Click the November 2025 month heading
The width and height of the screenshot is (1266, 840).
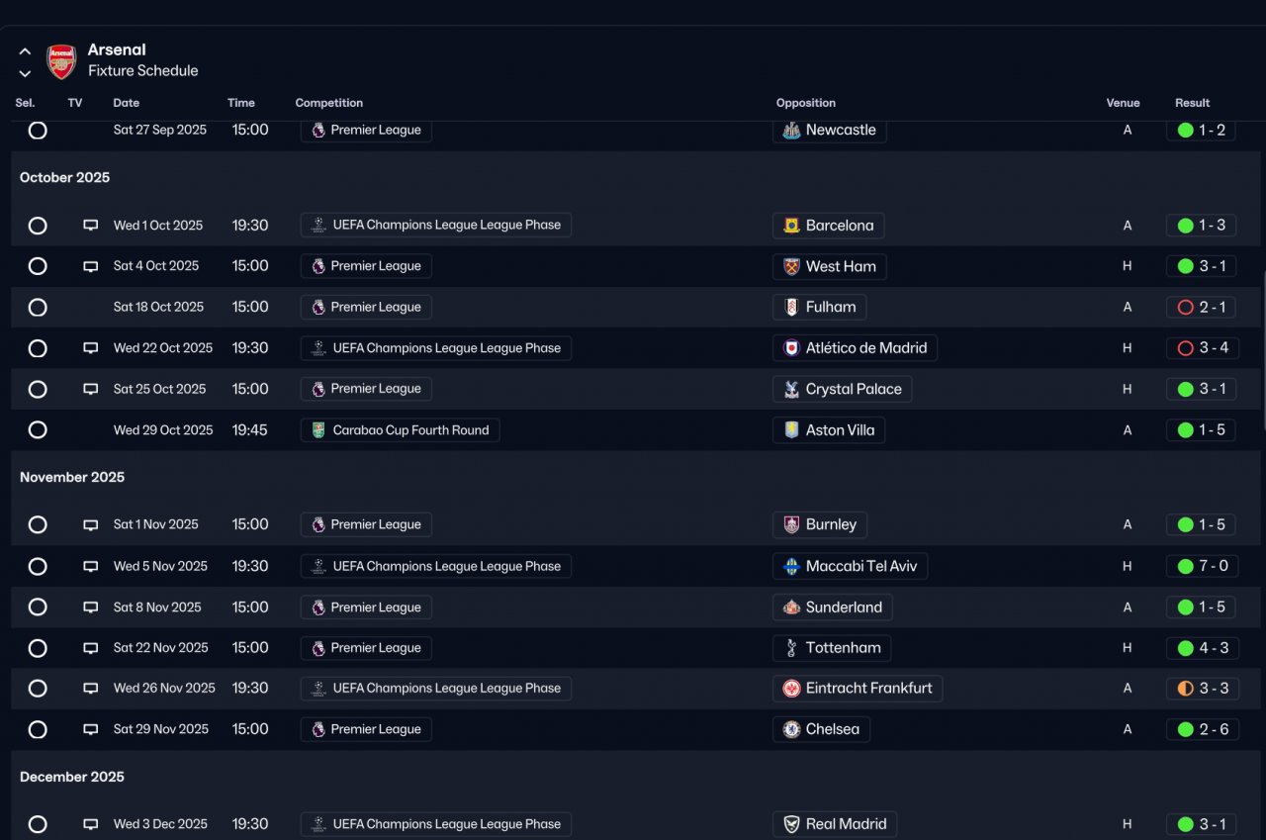pyautogui.click(x=72, y=478)
